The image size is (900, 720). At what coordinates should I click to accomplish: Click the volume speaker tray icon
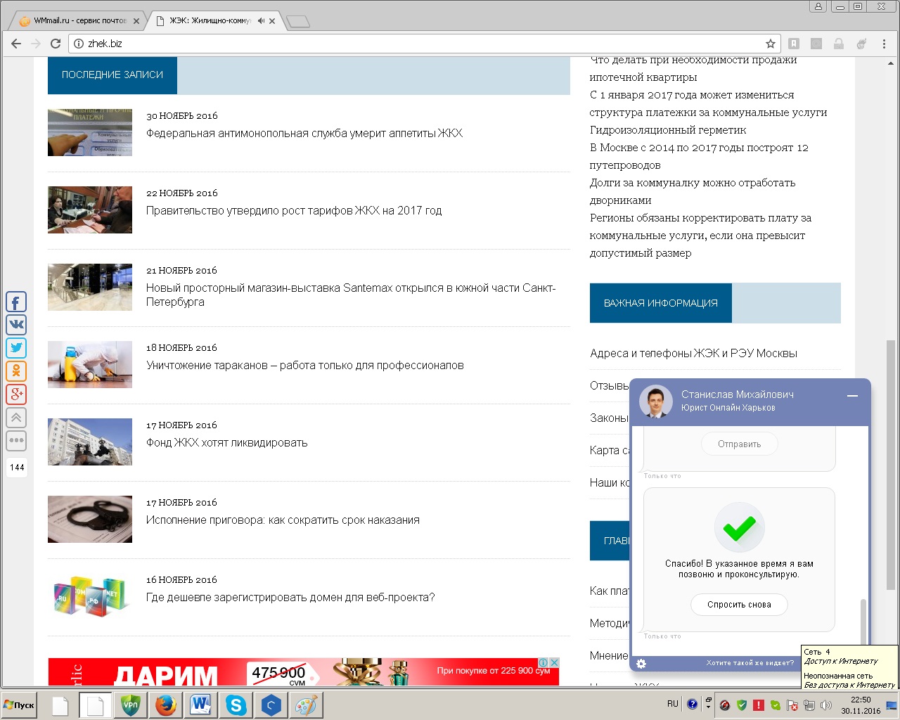pyautogui.click(x=826, y=705)
